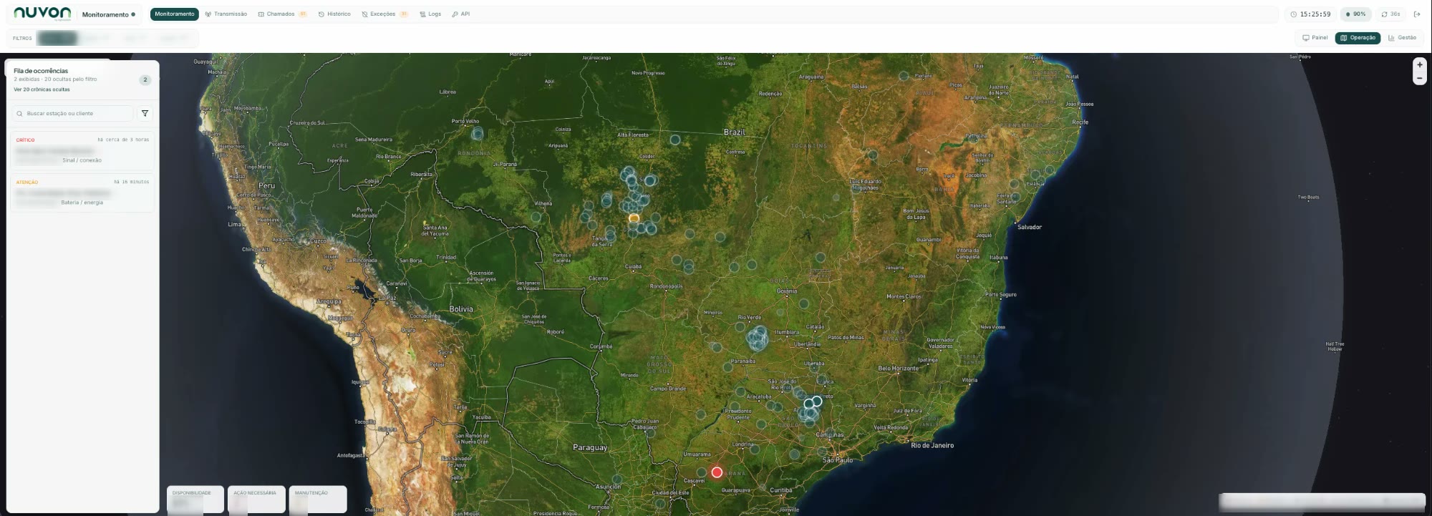This screenshot has width=1432, height=516.
Task: Click the Disponibilidade summary card
Action: pyautogui.click(x=195, y=500)
